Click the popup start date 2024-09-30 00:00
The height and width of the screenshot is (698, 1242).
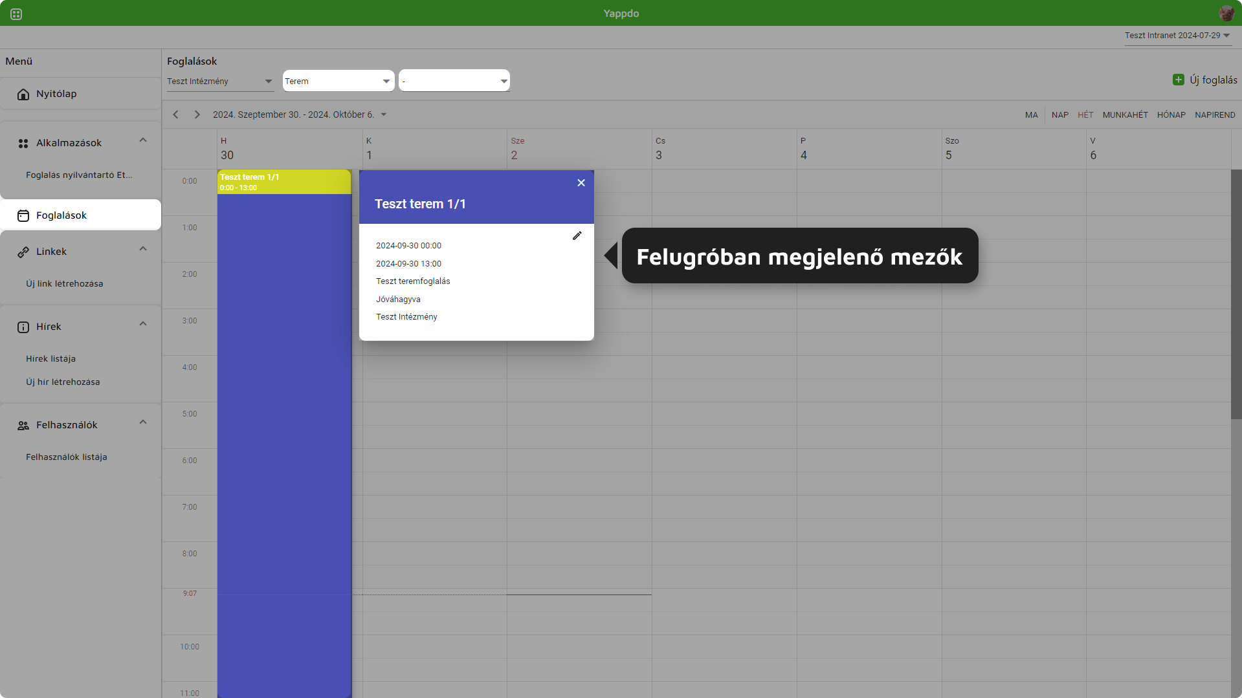408,246
